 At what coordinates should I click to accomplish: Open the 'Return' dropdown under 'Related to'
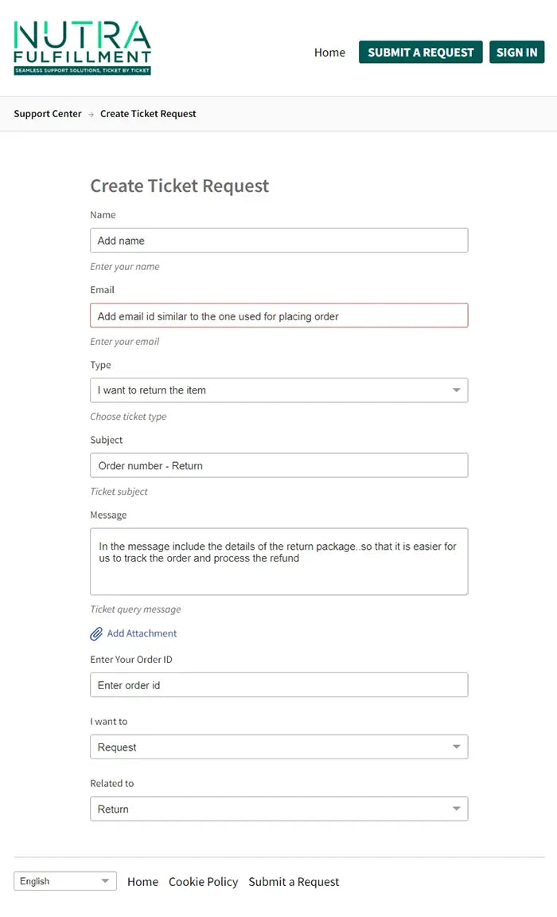coord(278,809)
